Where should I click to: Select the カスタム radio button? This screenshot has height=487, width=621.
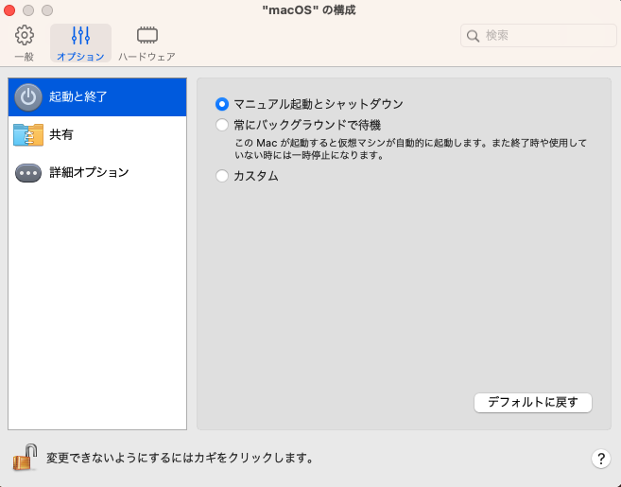pyautogui.click(x=222, y=175)
